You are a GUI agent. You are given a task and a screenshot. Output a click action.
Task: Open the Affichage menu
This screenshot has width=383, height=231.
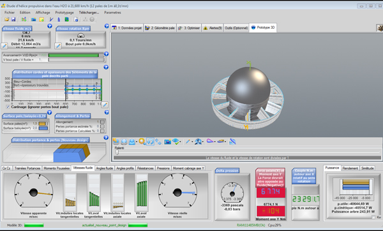coord(43,13)
